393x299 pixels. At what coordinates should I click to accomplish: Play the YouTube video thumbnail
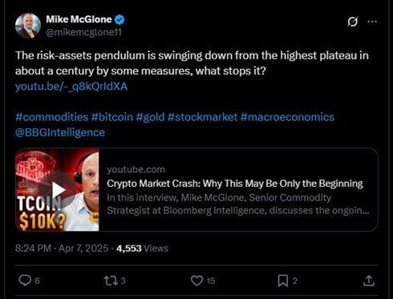[x=57, y=190]
